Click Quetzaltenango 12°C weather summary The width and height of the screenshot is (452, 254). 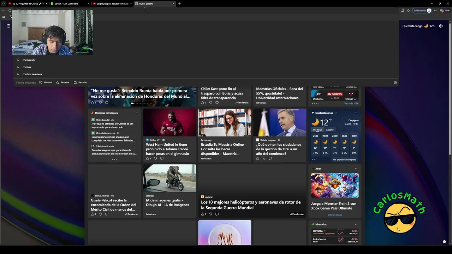tap(418, 26)
